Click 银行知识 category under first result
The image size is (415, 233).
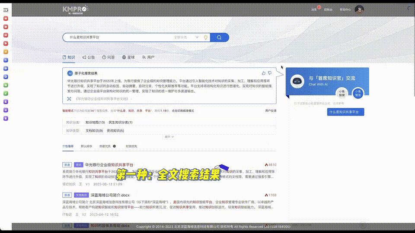coord(69,184)
